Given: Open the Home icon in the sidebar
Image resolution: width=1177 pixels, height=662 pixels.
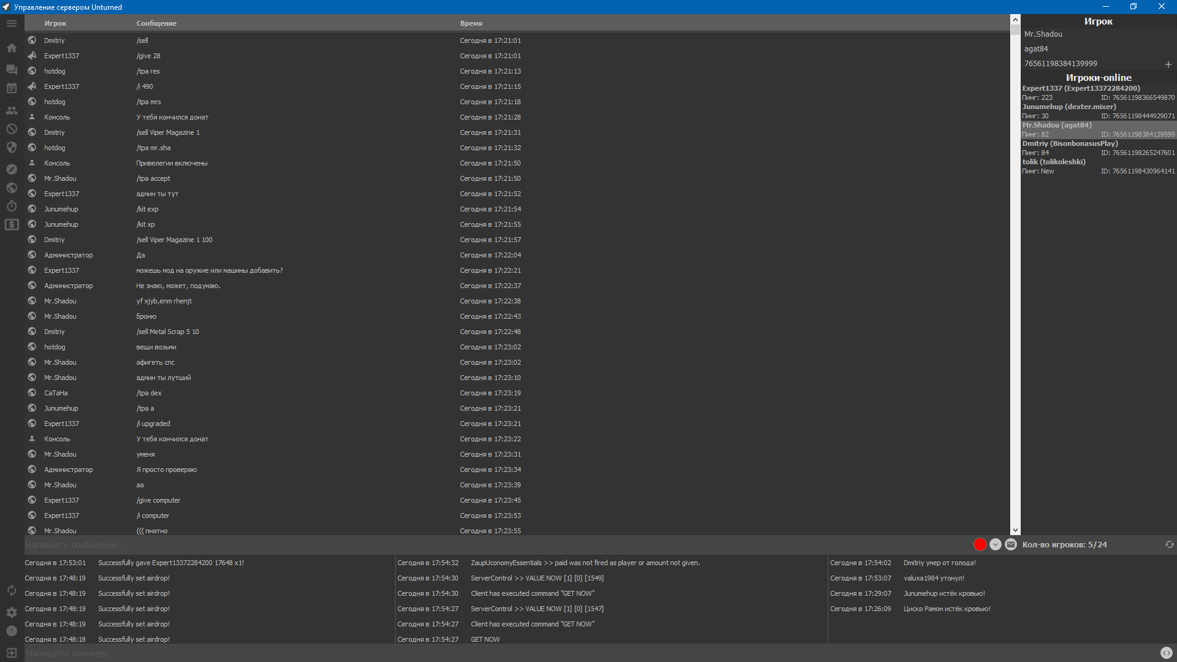Looking at the screenshot, I should 12,48.
